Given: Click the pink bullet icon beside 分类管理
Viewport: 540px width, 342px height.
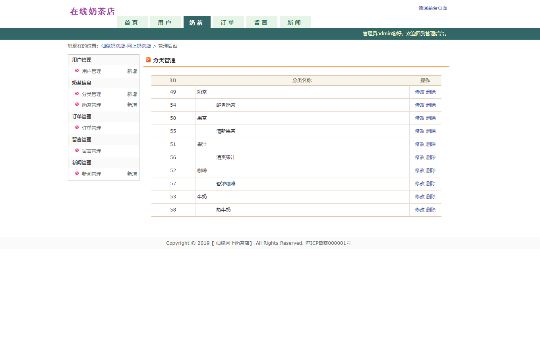Looking at the screenshot, I should coord(77,94).
